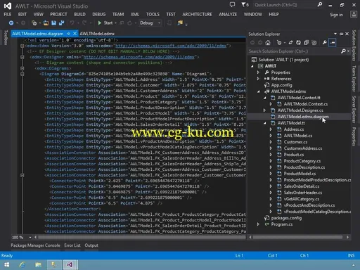
Task: Collapse the AWLTModel.tt node
Action: (265, 123)
